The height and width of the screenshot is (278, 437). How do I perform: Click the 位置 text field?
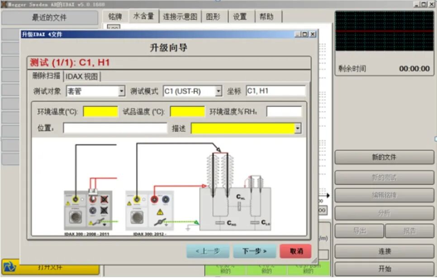[x=115, y=128]
